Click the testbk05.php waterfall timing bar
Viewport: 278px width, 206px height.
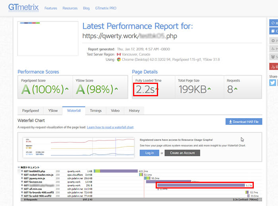coord(116,171)
